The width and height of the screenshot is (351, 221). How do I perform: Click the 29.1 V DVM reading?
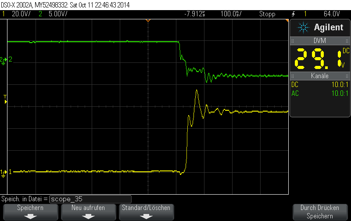point(321,59)
